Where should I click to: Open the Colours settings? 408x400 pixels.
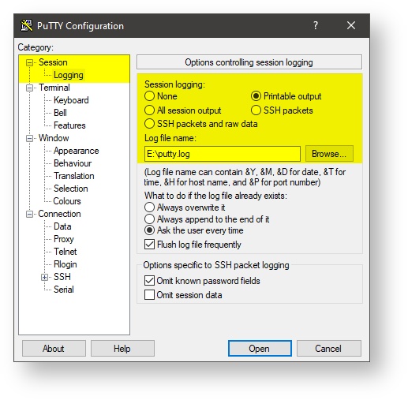[x=67, y=201]
